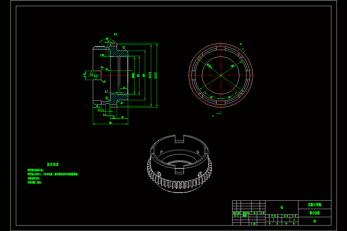Click the last technical requirement line under 技术要求
This screenshot has height=231, width=347.
pos(34,182)
